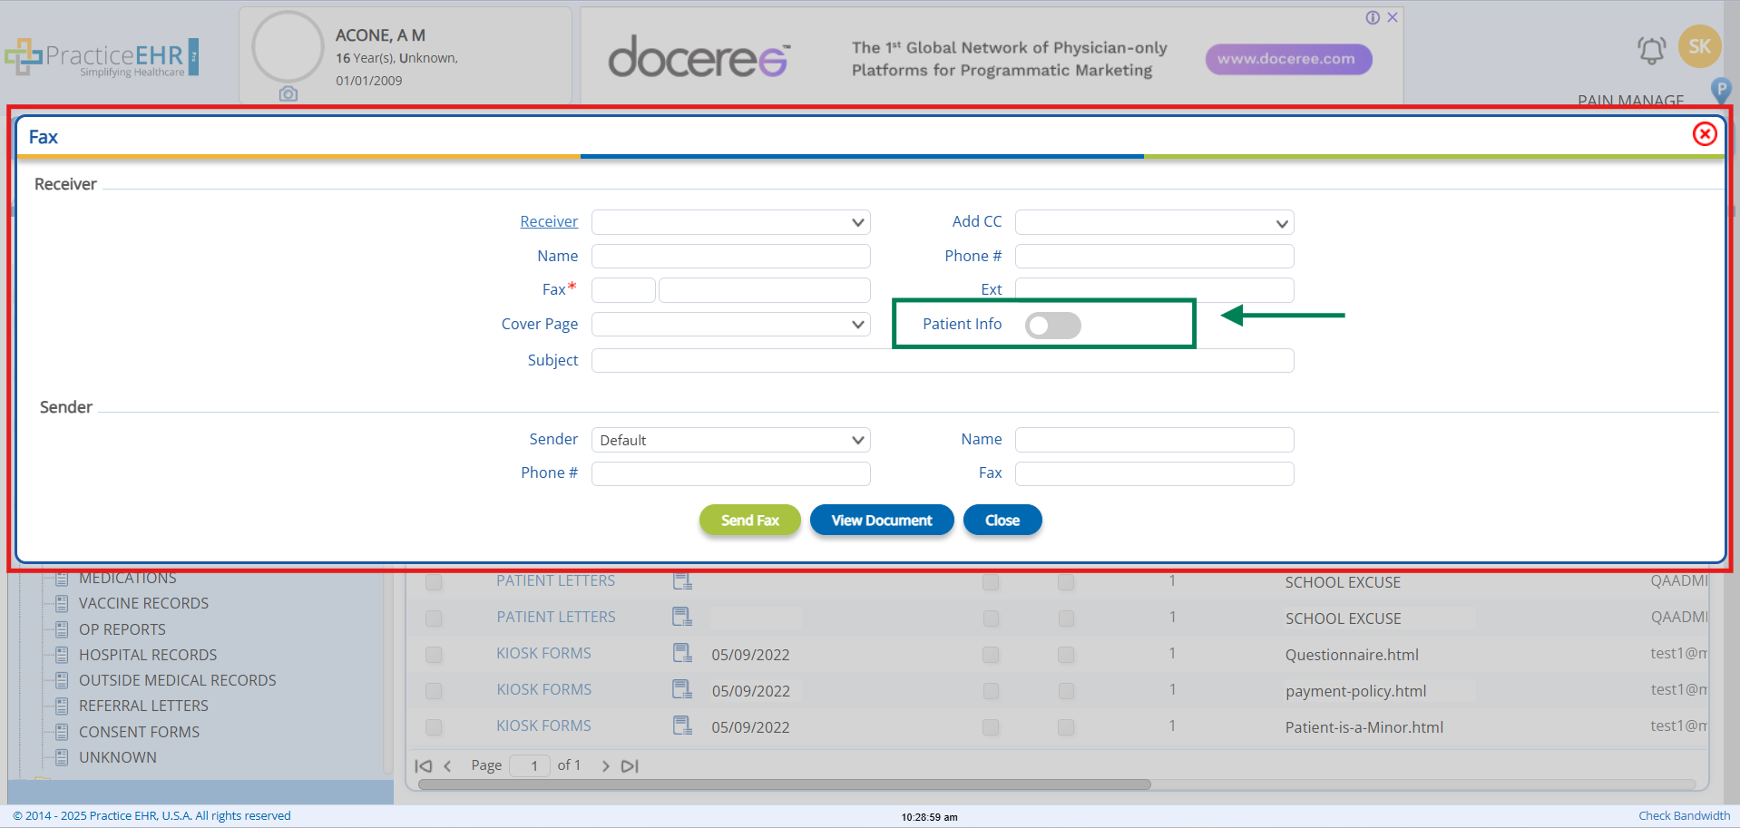Open the Cover Page dropdown
This screenshot has height=828, width=1740.
coord(730,325)
